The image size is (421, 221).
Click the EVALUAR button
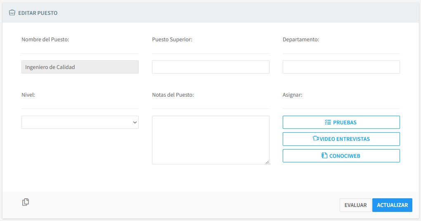click(x=355, y=205)
